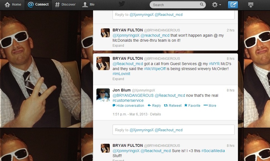Open the #ImLovinIt hashtag
Screen dimensions: 270x161
pos(121,74)
